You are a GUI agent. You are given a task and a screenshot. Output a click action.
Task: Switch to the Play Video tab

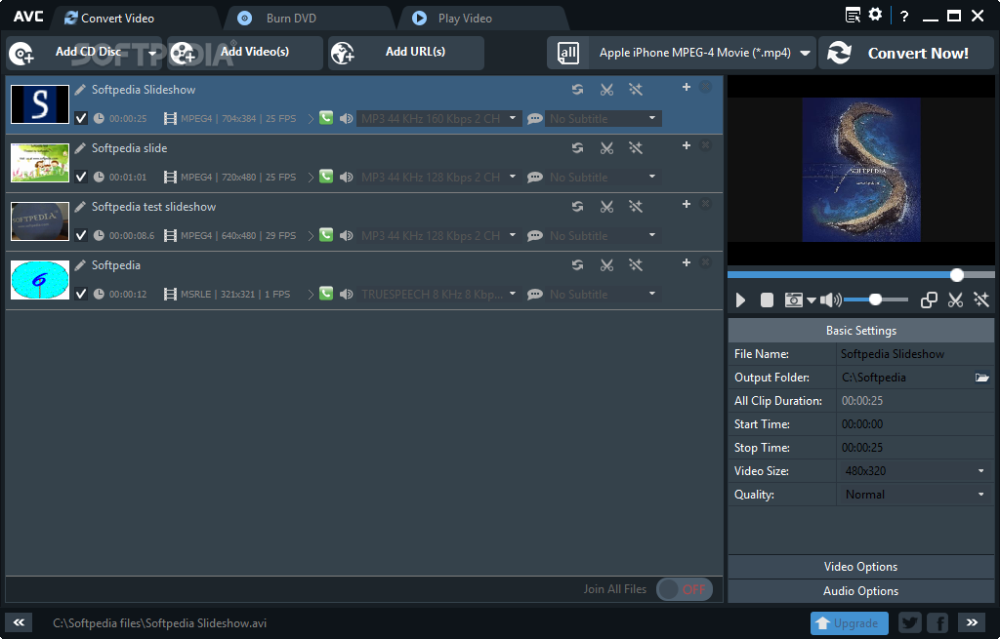(x=465, y=19)
